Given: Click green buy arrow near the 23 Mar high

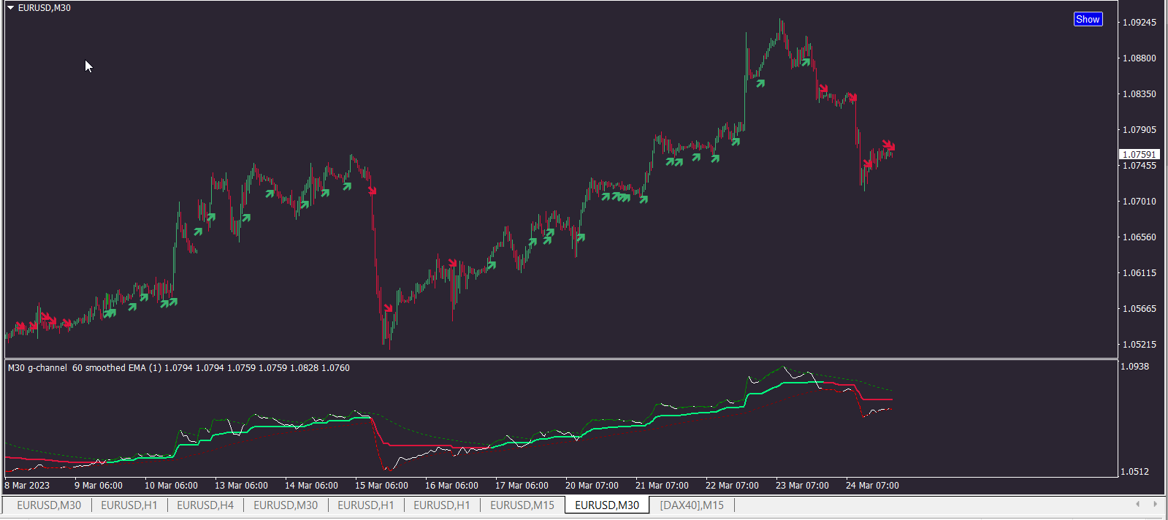Looking at the screenshot, I should 806,62.
